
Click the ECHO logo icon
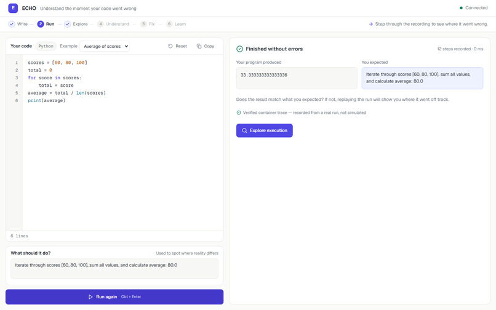point(13,8)
